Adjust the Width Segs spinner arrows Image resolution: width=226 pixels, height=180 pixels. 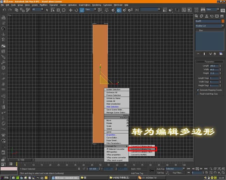(220, 82)
